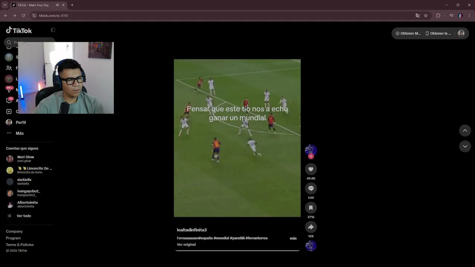This screenshot has width=475, height=267.
Task: Save the video with the bookmark icon
Action: click(x=311, y=208)
